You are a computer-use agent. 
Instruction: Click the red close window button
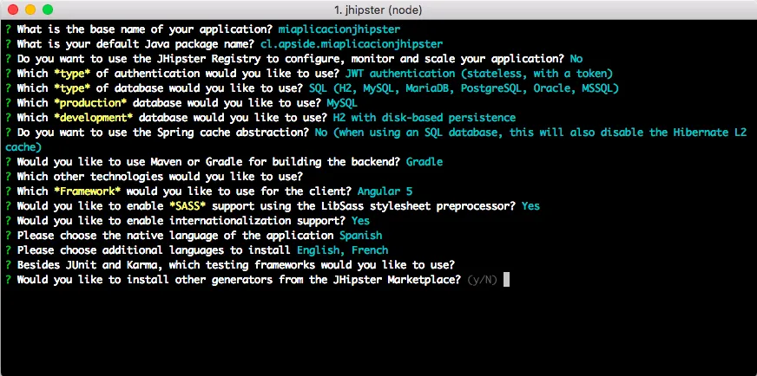[13, 10]
